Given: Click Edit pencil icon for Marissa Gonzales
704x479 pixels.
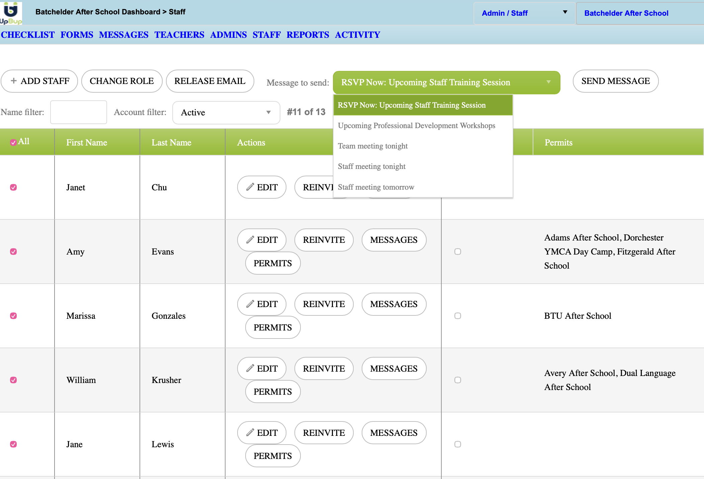Looking at the screenshot, I should coord(250,304).
